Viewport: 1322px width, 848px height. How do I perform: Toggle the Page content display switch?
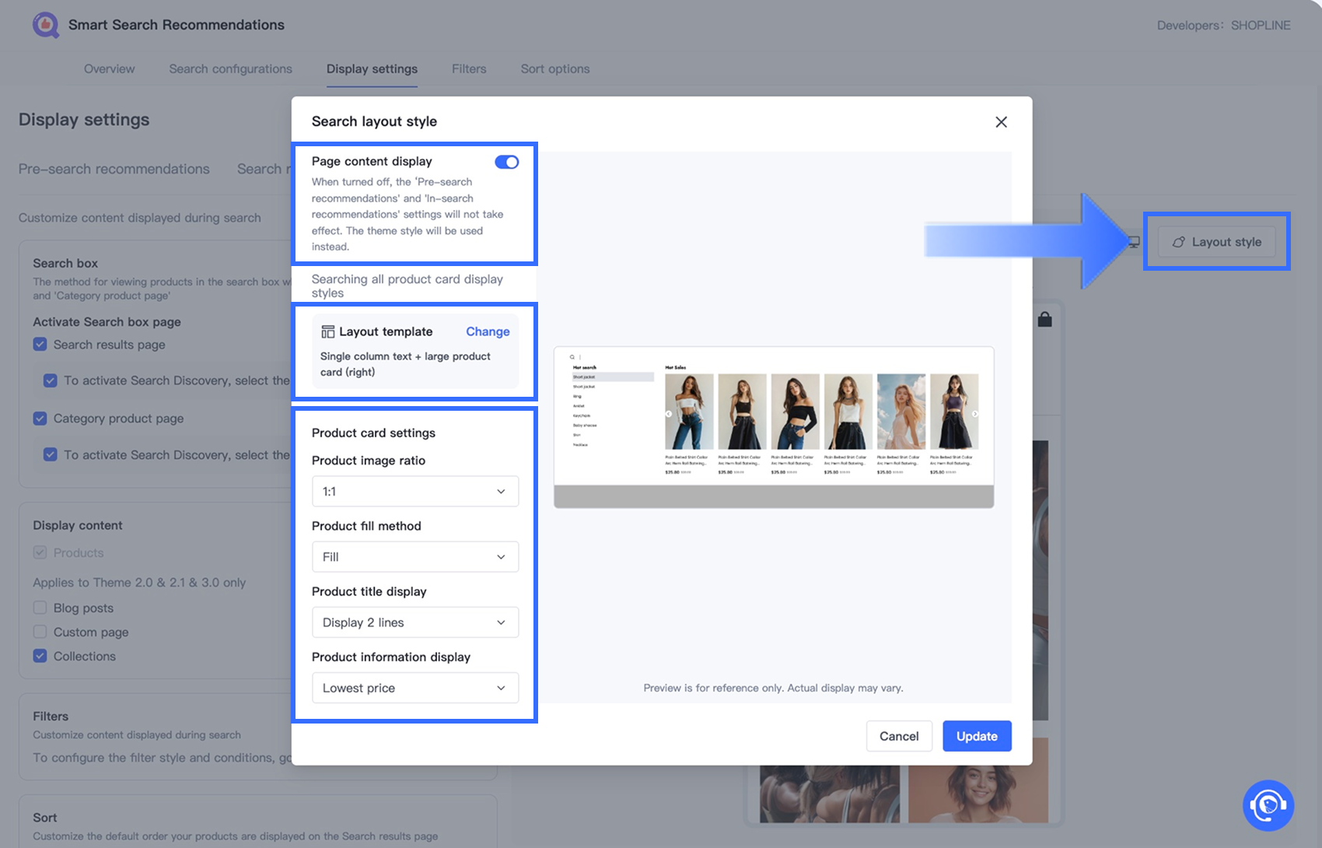[x=507, y=162]
